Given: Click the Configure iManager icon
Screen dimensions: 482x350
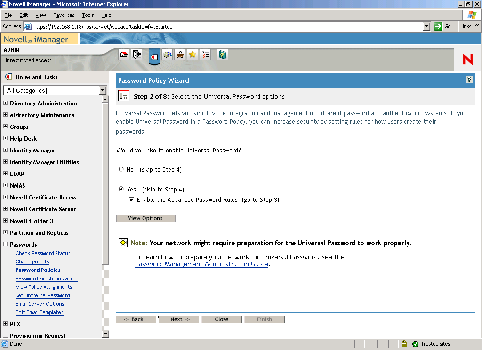Looking at the screenshot, I should point(180,55).
